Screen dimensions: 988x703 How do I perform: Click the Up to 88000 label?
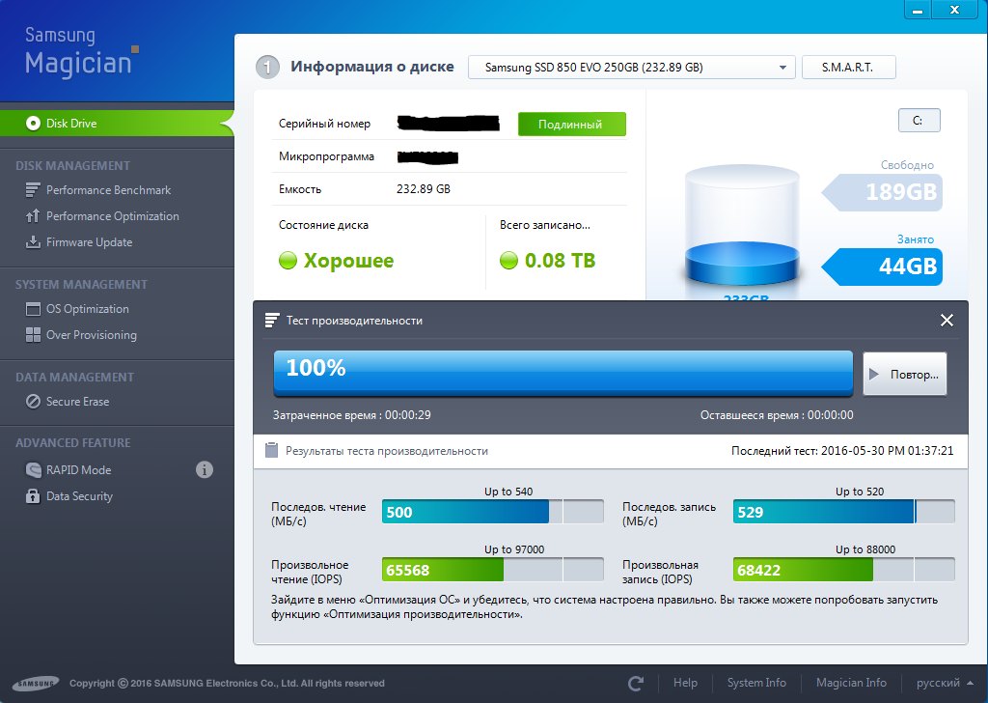tap(865, 549)
